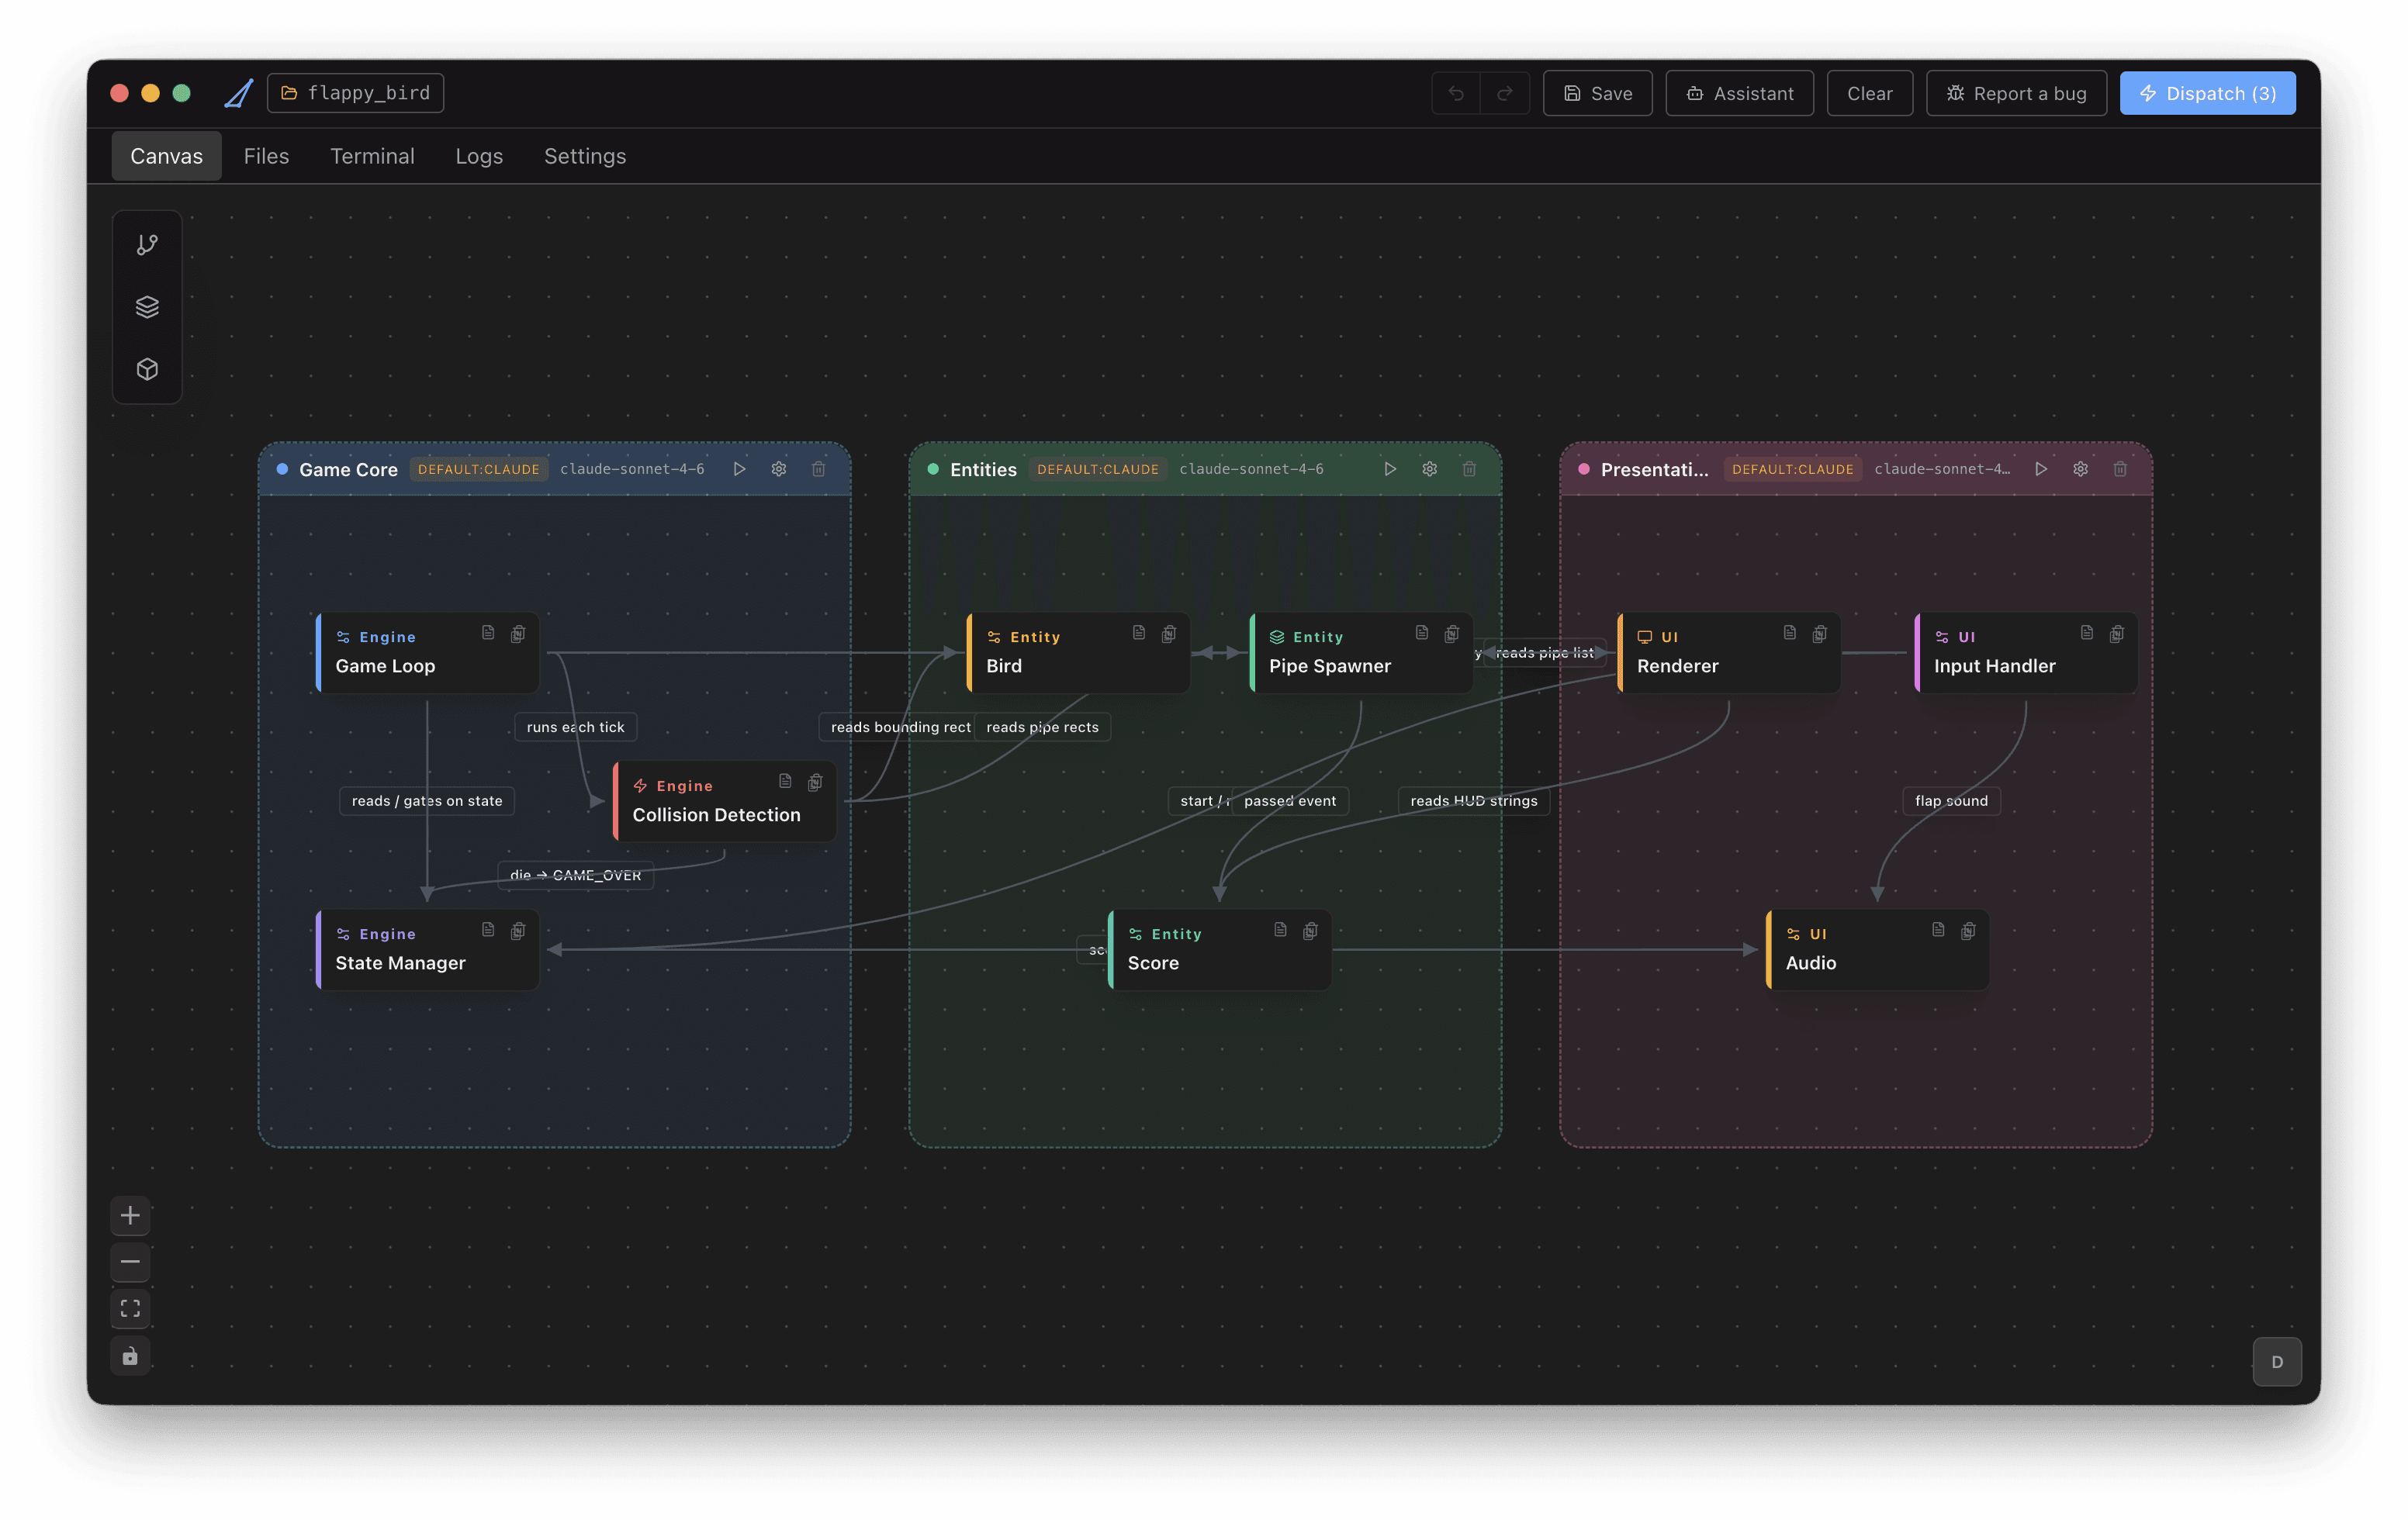The image size is (2408, 1520).
Task: Delete the Presentation group
Action: click(x=2121, y=468)
